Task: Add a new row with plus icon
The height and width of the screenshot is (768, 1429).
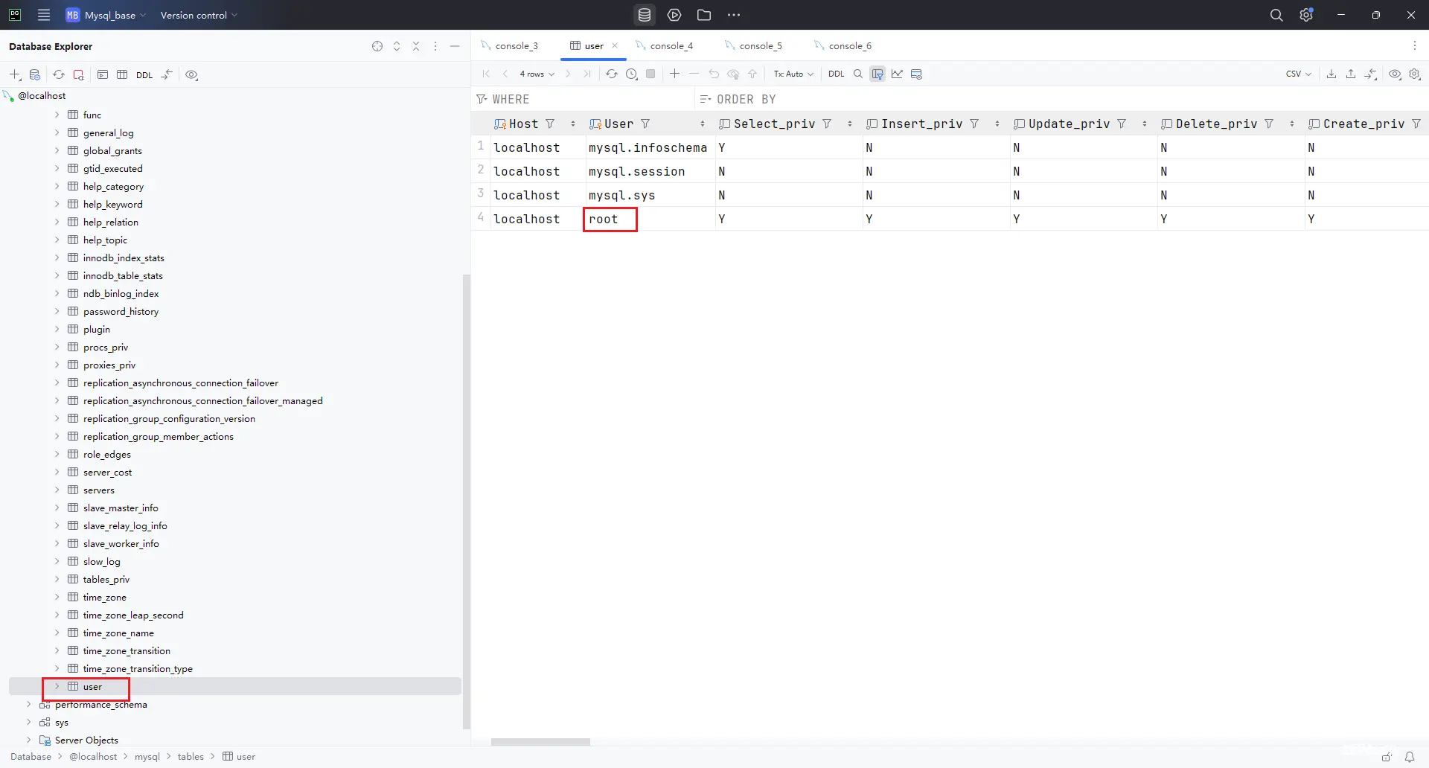Action: (674, 74)
